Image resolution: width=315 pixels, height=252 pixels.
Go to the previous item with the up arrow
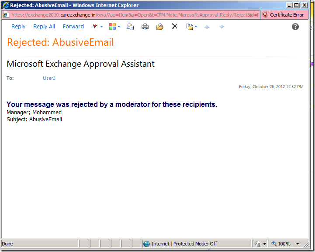point(207,27)
